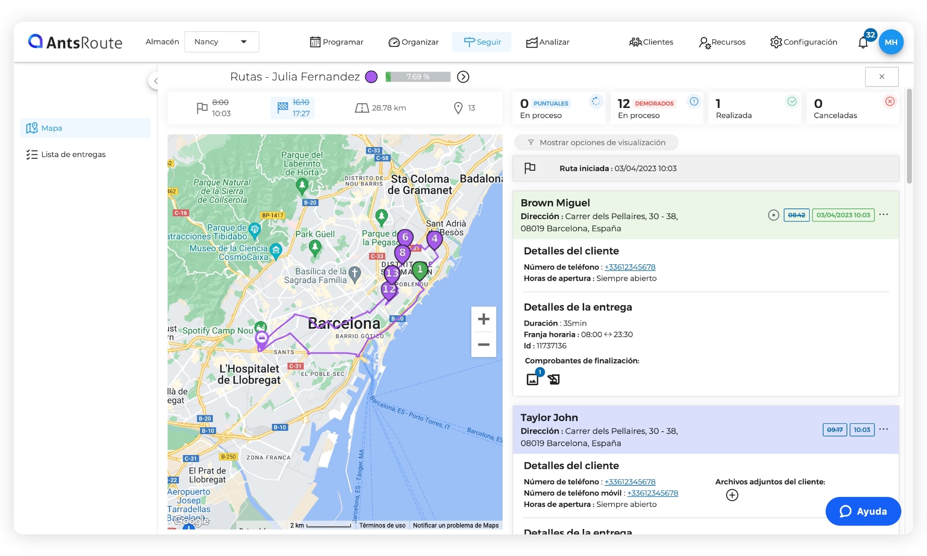Zoom in on the map
Screen dimensions: 927x556
coord(483,319)
